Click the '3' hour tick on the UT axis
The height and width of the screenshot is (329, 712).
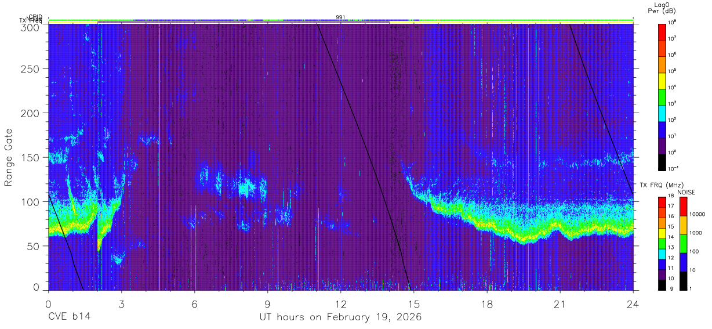click(121, 304)
